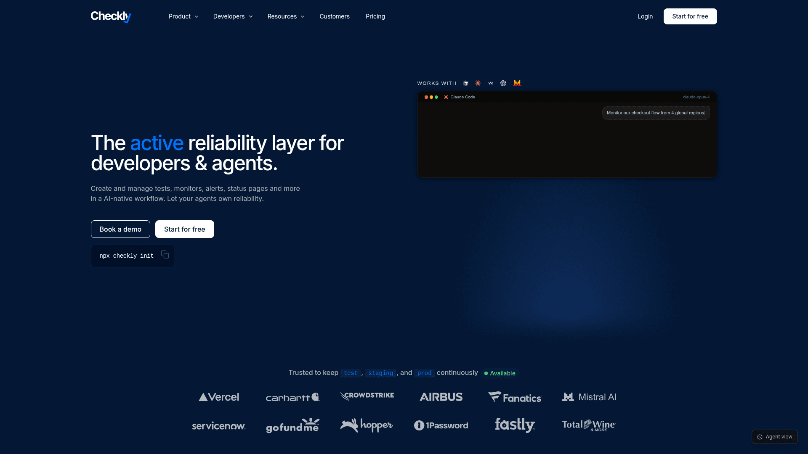Click the Login link
Viewport: 808px width, 454px height.
click(x=645, y=16)
